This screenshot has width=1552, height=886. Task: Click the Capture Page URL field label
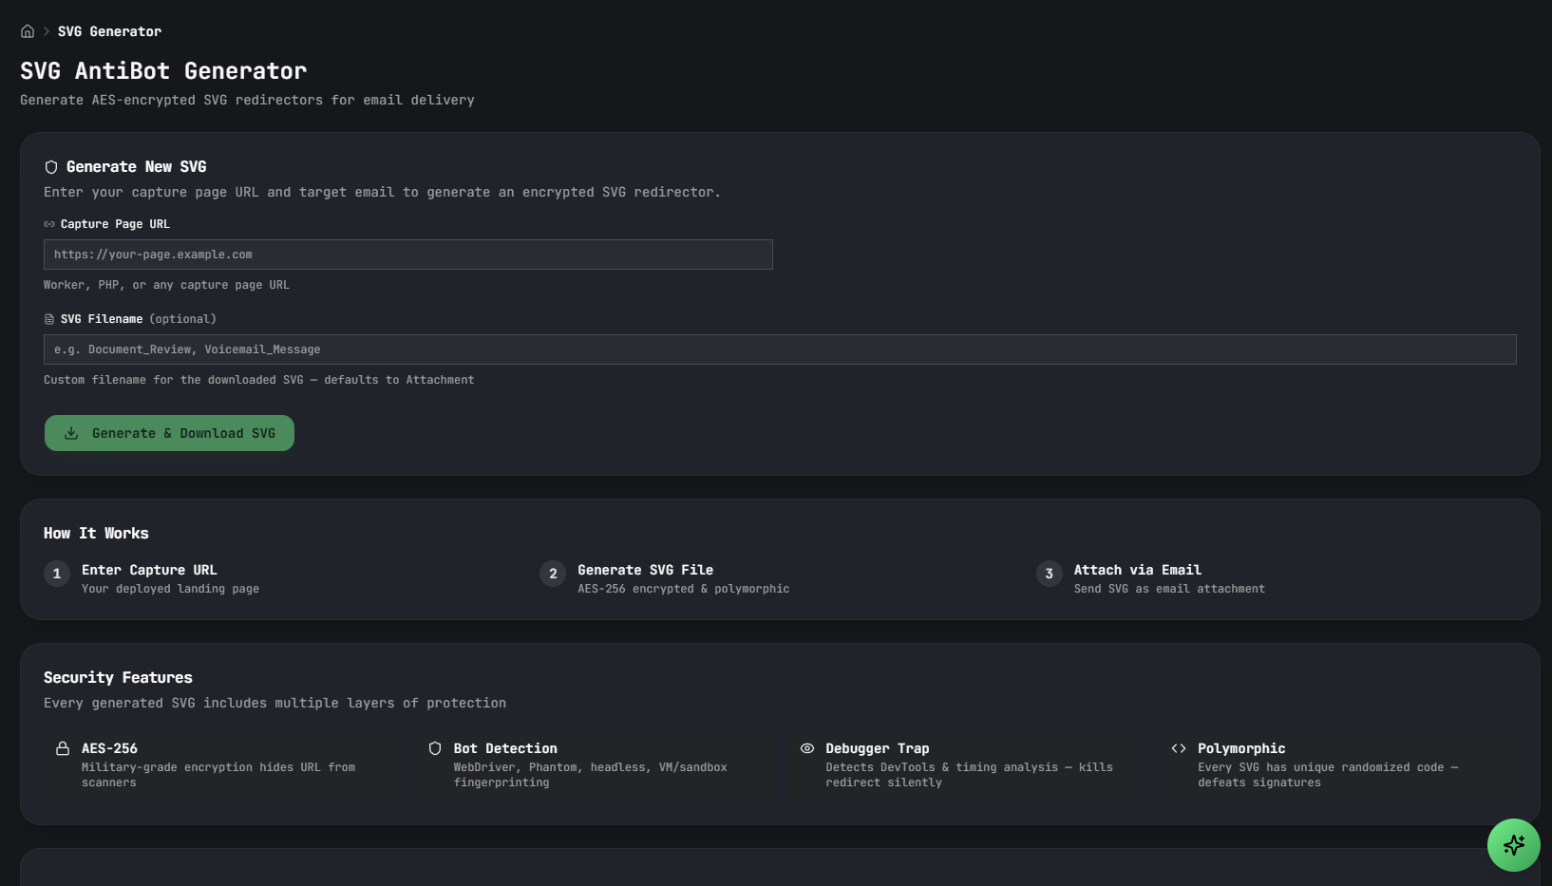coord(115,224)
